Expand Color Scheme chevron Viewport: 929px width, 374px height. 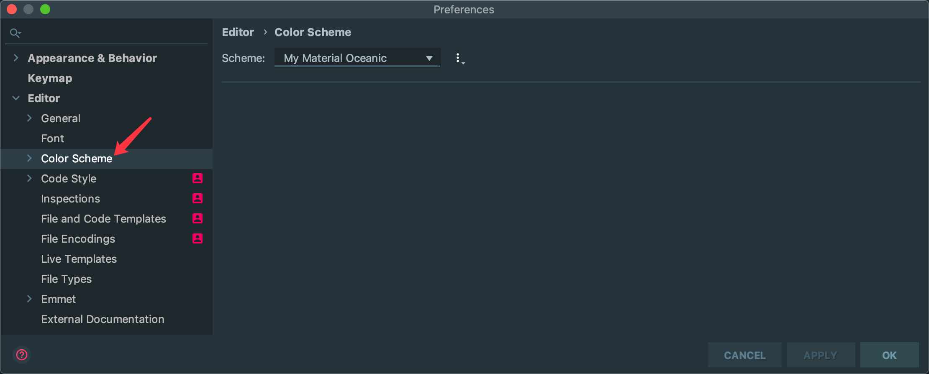pos(29,158)
